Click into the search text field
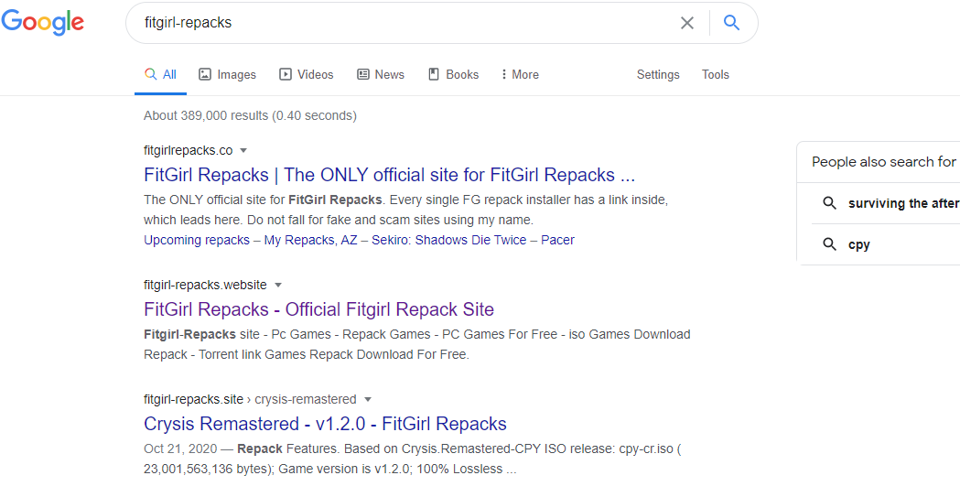The image size is (960, 497). (x=403, y=23)
